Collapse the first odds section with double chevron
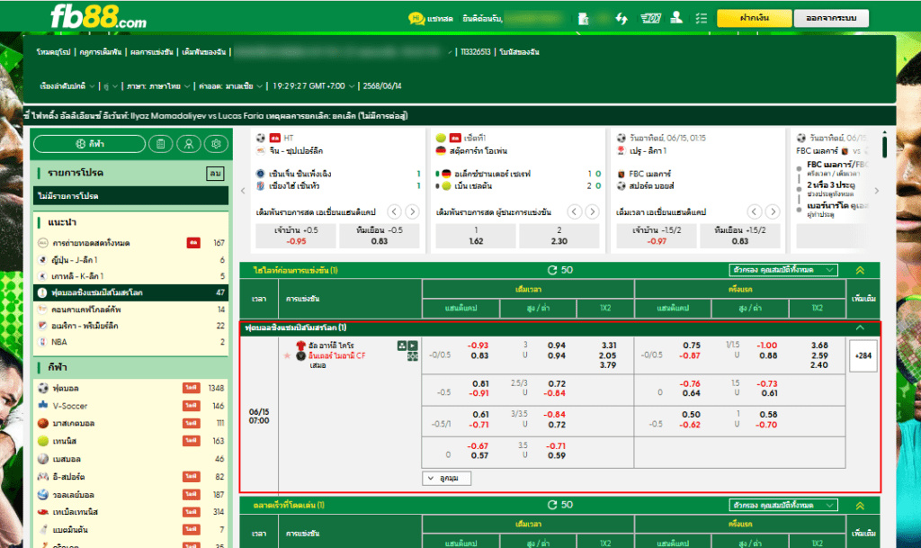 click(x=860, y=270)
